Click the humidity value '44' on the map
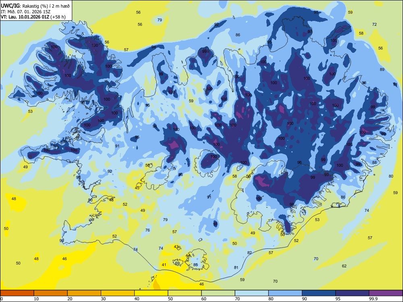Screen dimensions: 403x302 click(x=188, y=256)
